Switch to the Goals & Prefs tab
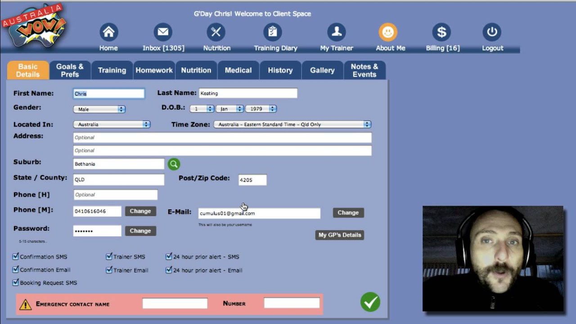This screenshot has width=576, height=324. pos(70,70)
